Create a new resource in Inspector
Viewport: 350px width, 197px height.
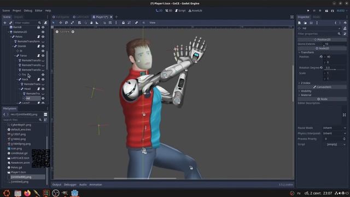[300, 23]
